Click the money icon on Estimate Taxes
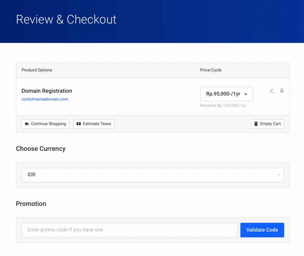Image resolution: width=304 pixels, height=256 pixels. click(x=78, y=124)
